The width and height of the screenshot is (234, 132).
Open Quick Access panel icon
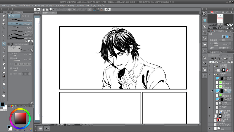click(204, 14)
